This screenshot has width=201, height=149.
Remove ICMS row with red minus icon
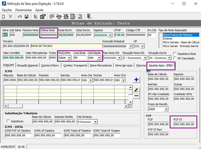coord(136,96)
